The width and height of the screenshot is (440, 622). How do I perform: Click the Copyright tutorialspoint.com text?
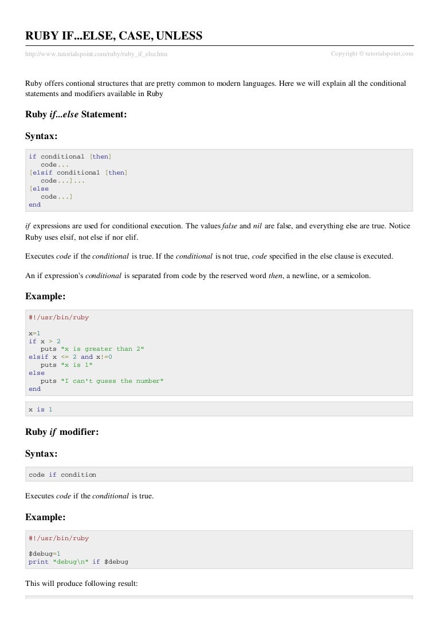point(372,54)
